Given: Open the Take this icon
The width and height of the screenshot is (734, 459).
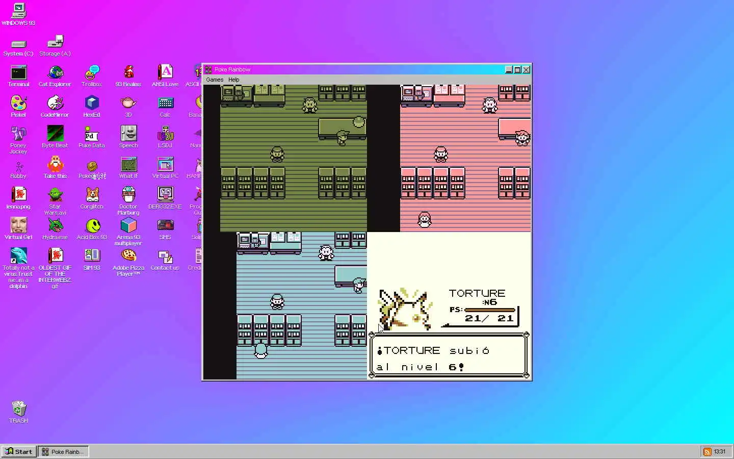Looking at the screenshot, I should click(x=55, y=168).
